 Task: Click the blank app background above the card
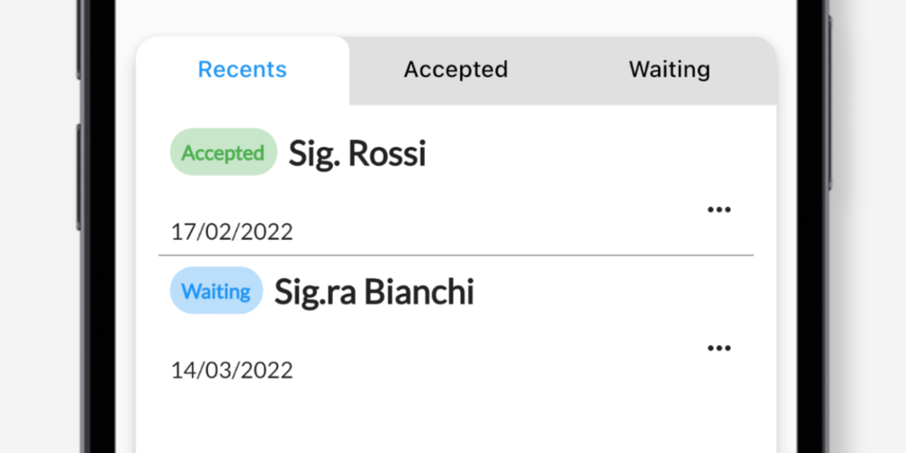click(456, 16)
